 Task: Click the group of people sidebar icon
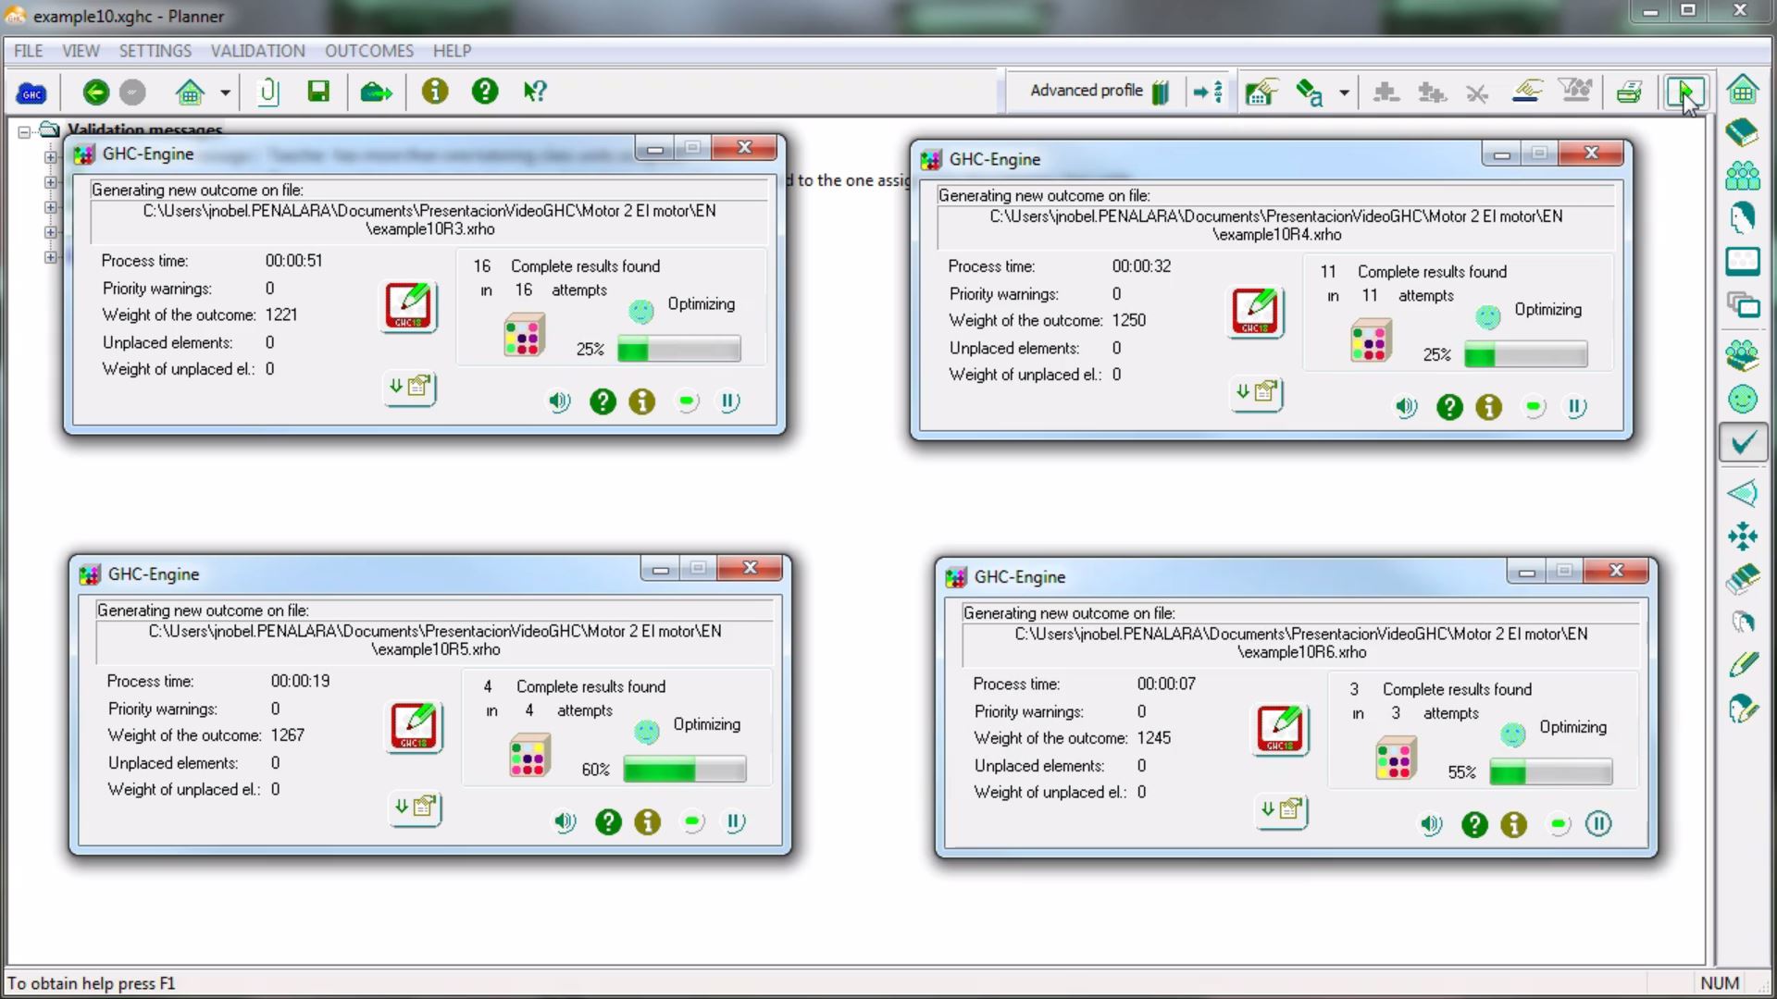[x=1743, y=176]
